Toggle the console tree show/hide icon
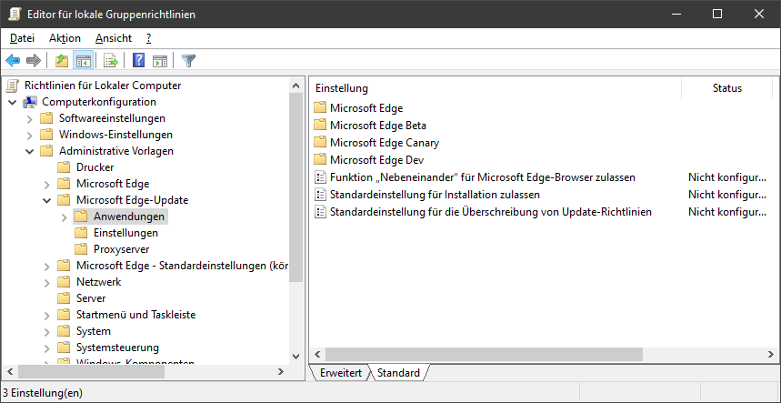 tap(83, 61)
